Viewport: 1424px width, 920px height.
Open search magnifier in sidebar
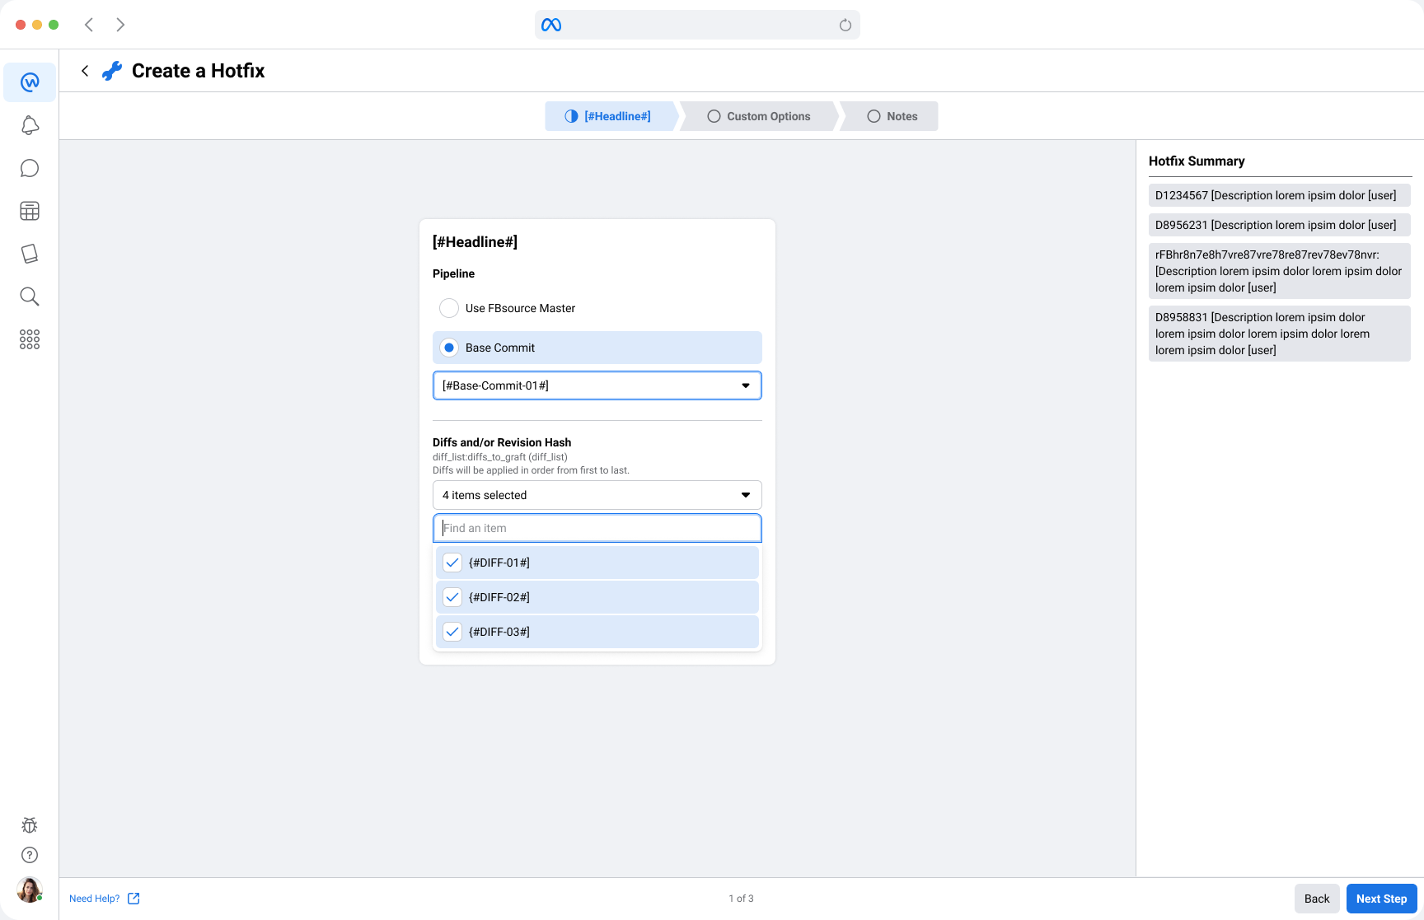30,297
